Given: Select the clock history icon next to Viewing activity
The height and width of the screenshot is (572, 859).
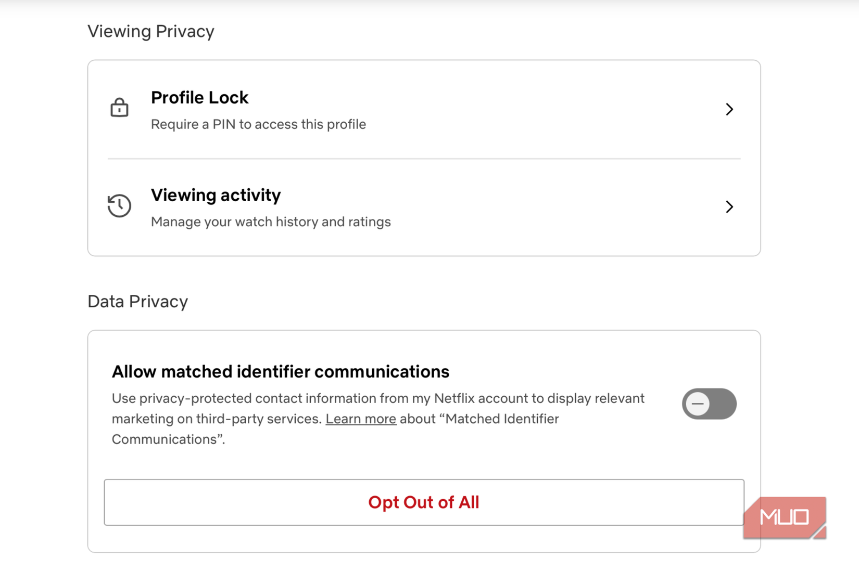Looking at the screenshot, I should [119, 206].
